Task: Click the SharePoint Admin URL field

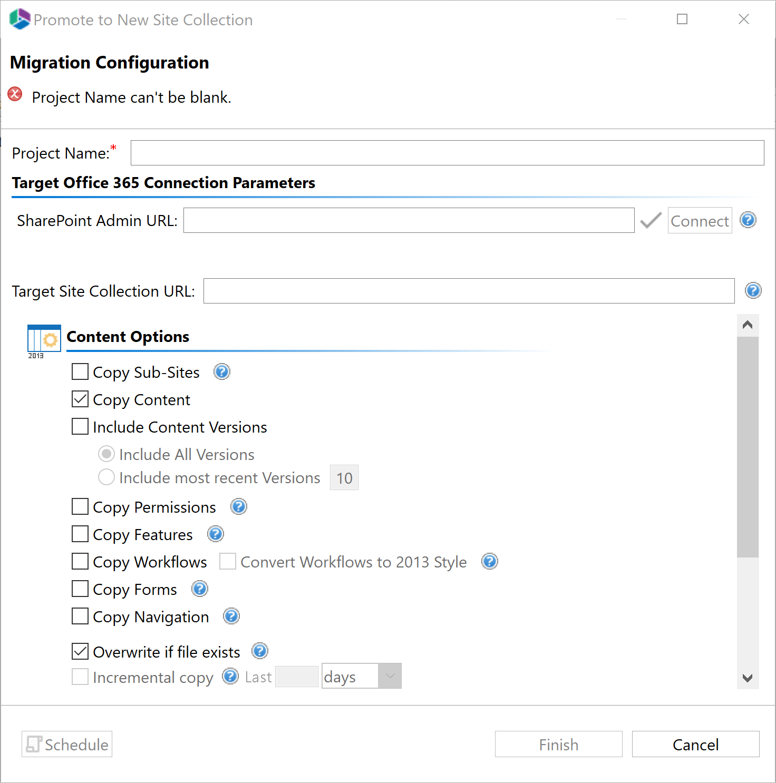Action: click(x=409, y=220)
